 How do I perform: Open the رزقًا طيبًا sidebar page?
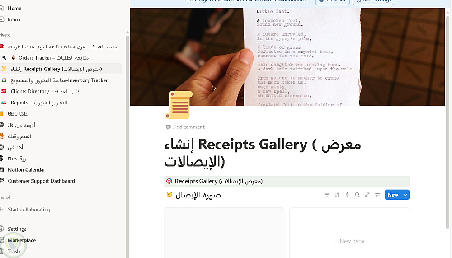[x=17, y=159]
